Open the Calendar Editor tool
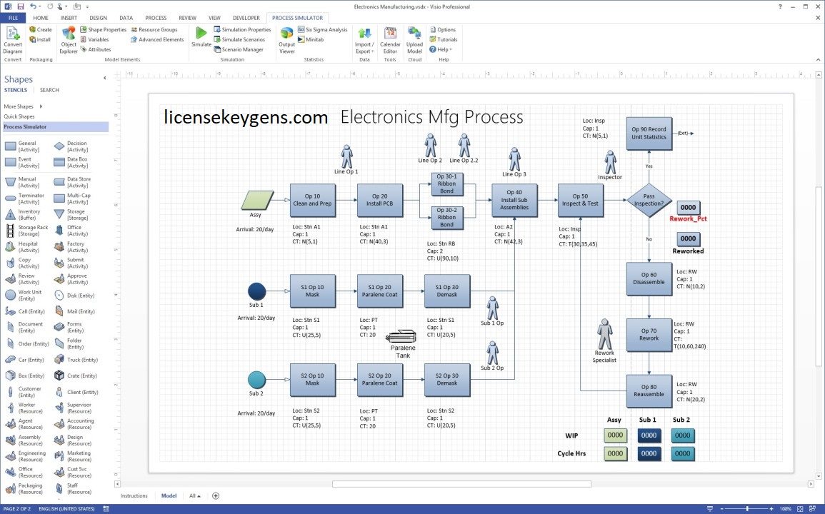 point(390,40)
